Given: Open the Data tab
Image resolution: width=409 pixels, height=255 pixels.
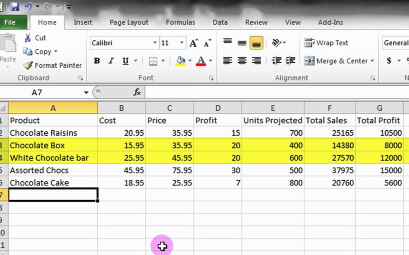Looking at the screenshot, I should point(220,22).
